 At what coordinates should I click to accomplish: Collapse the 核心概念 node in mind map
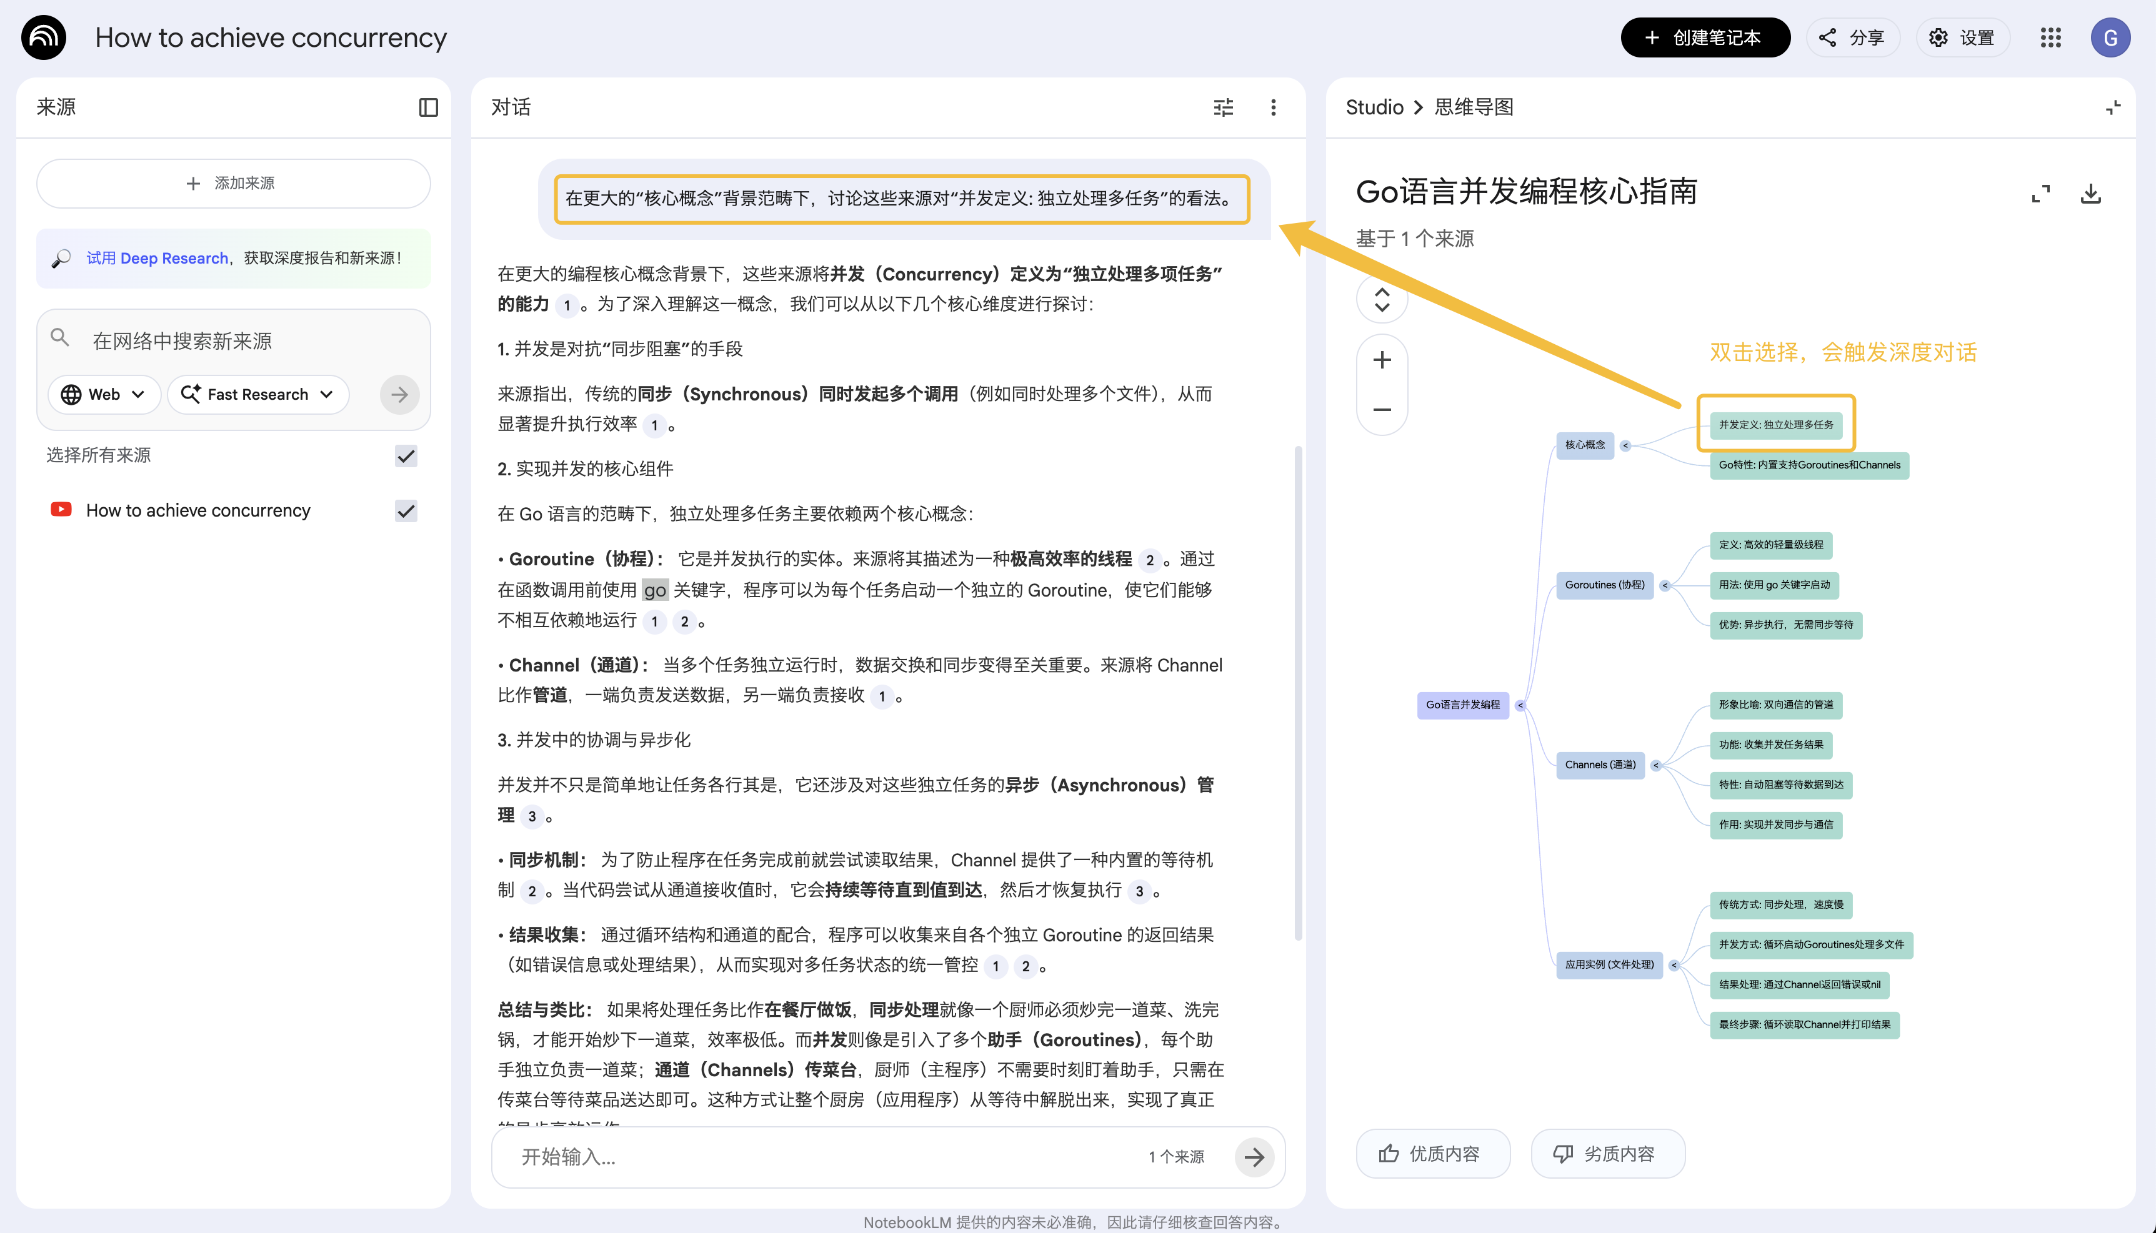pyautogui.click(x=1625, y=446)
